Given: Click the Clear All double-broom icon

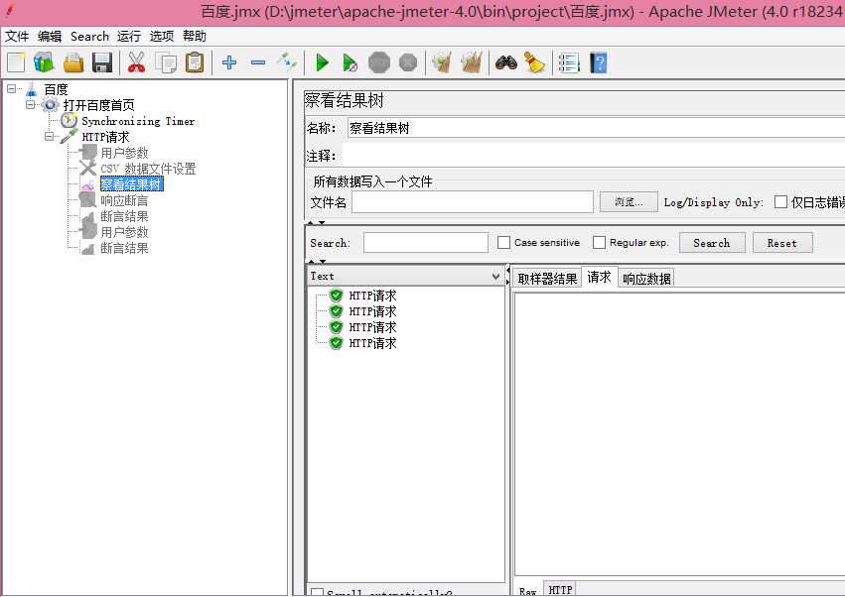Looking at the screenshot, I should click(471, 62).
